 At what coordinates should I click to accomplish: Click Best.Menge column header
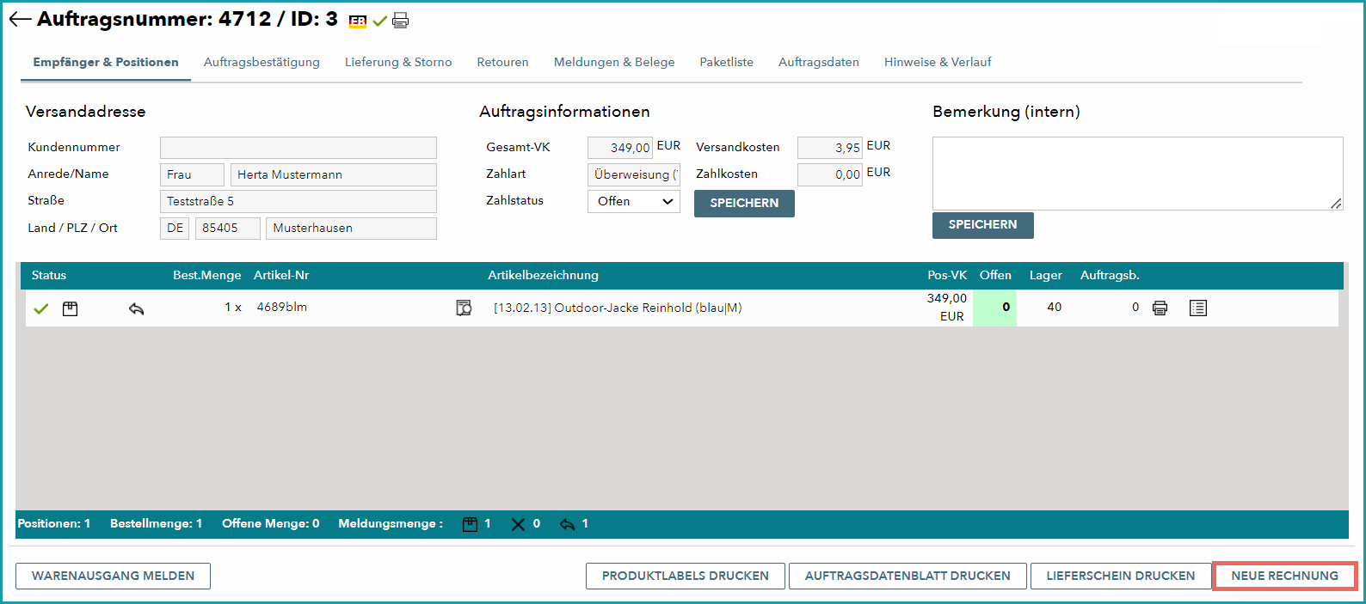click(x=207, y=276)
